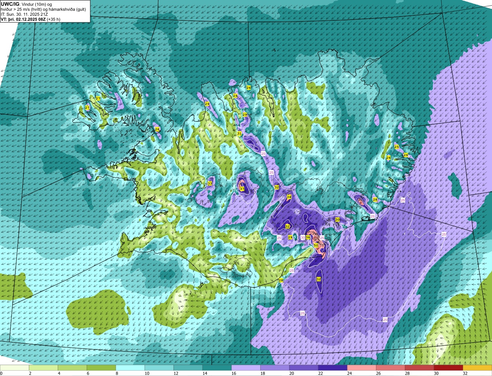The image size is (492, 376).
Task: Pick the 8–10 m/s light cyan swatch
Action: pos(130,368)
